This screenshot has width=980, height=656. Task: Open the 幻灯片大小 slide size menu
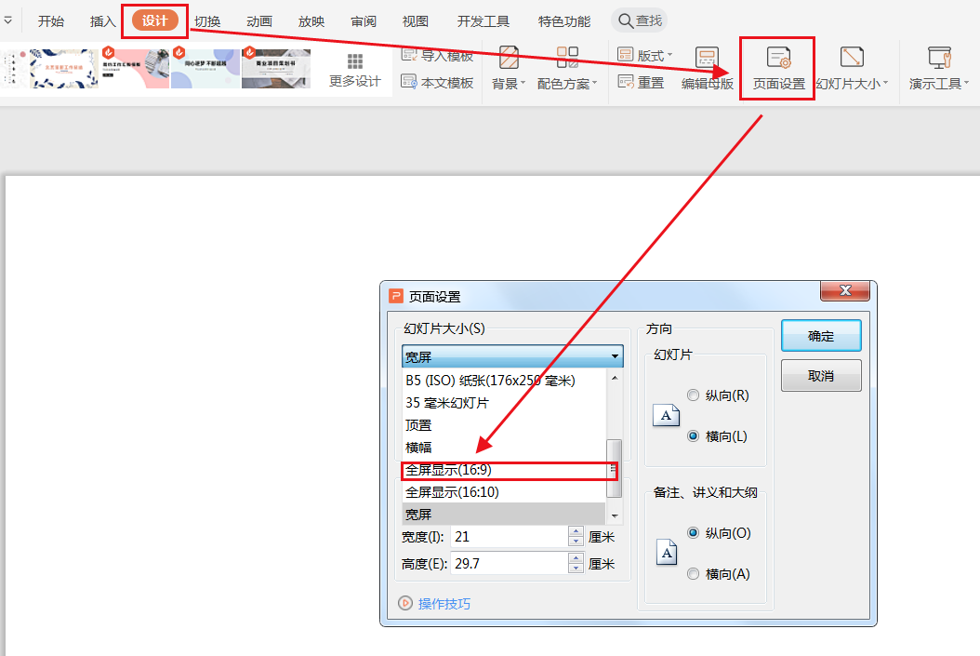[852, 69]
